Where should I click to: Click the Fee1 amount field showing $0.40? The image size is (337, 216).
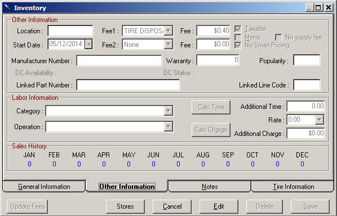pos(213,30)
